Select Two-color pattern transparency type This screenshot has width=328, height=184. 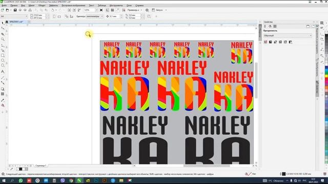(x=291, y=42)
